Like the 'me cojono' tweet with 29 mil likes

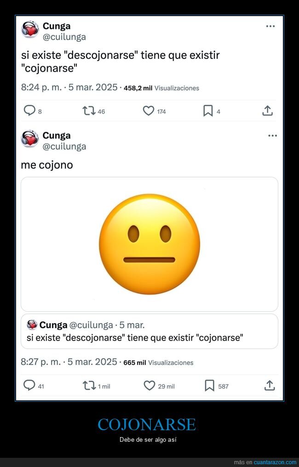[x=149, y=386]
